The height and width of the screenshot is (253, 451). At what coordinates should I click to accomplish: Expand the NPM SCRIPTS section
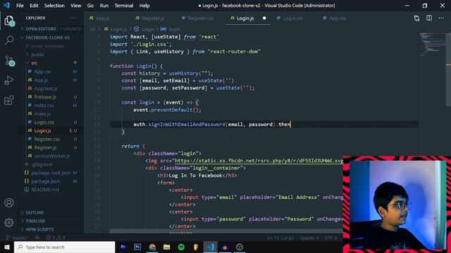point(51,230)
